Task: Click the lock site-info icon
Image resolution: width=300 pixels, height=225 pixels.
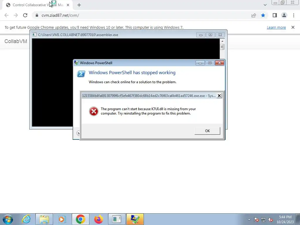Action: pyautogui.click(x=37, y=15)
